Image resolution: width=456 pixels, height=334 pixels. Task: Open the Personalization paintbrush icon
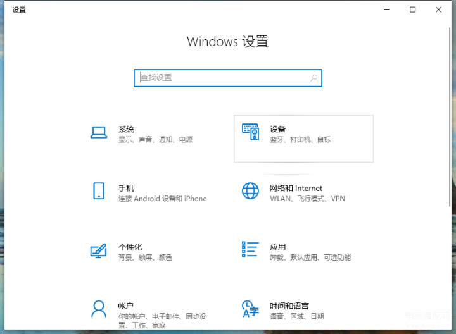(99, 250)
